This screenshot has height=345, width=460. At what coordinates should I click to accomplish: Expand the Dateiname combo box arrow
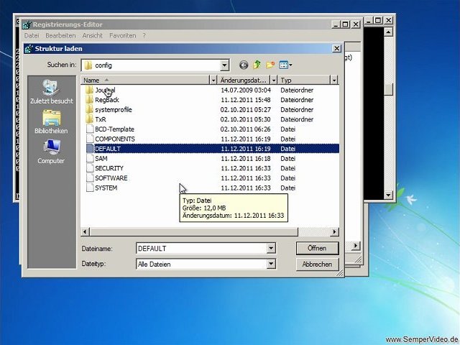tap(271, 248)
